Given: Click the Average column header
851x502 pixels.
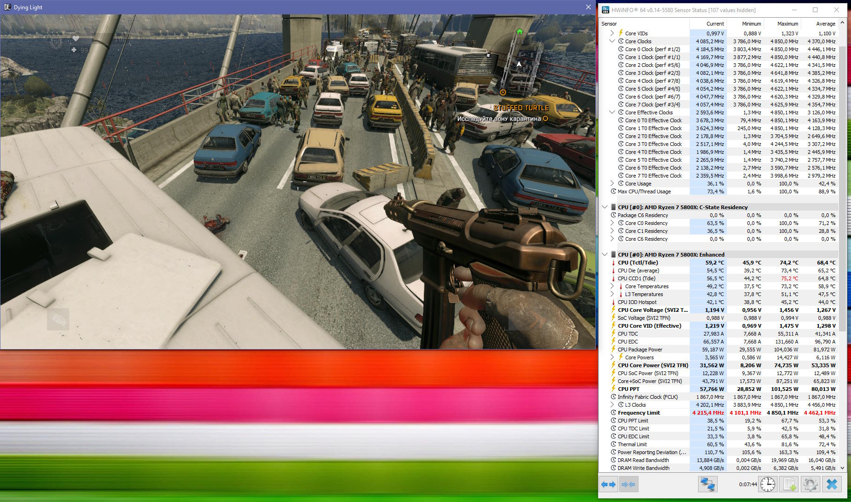Looking at the screenshot, I should tap(819, 24).
